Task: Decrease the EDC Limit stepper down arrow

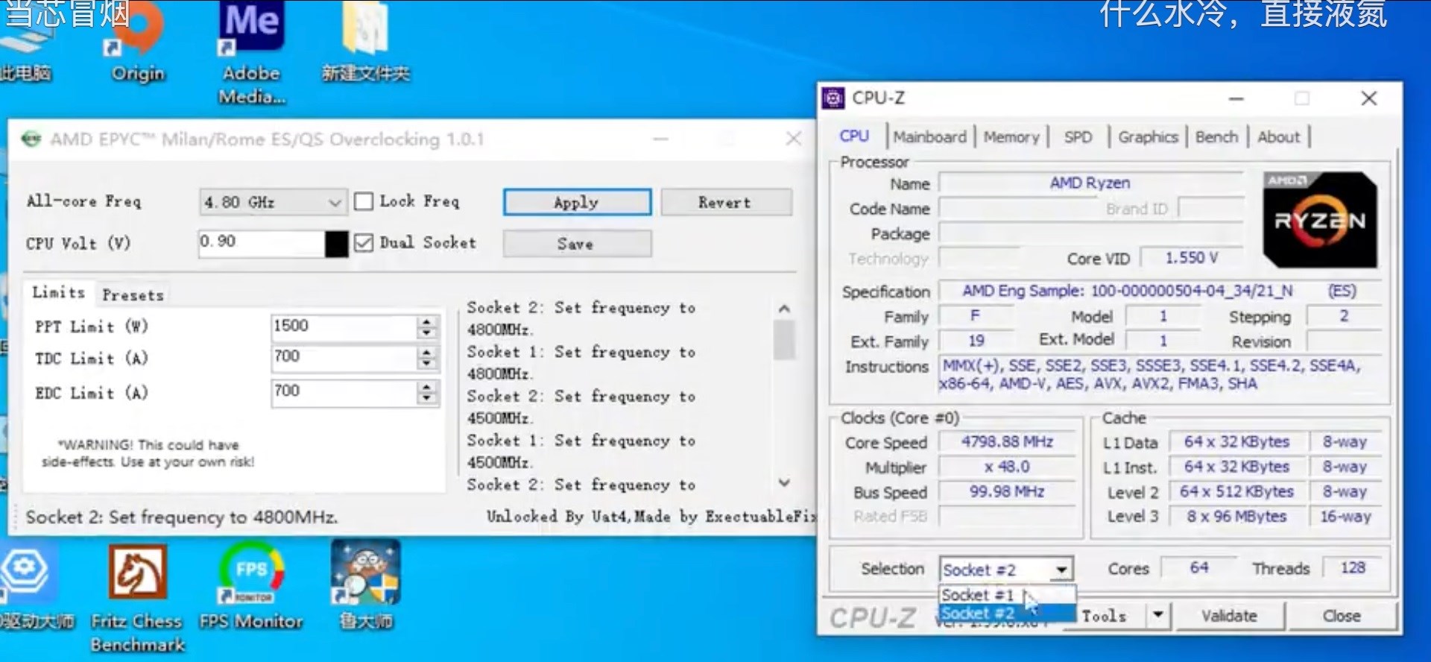Action: pyautogui.click(x=426, y=397)
